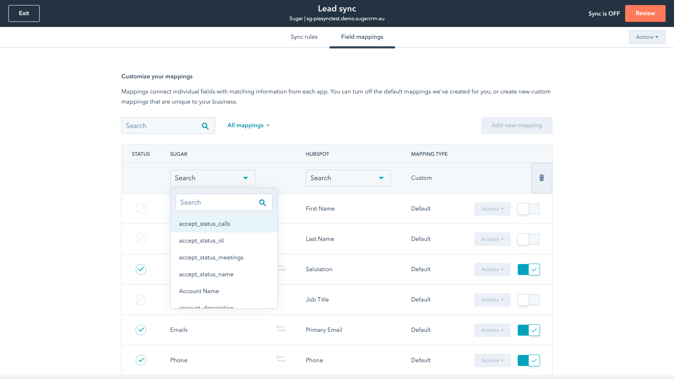Choose Account Name in the Sugar field list
This screenshot has height=379, width=674.
[x=199, y=291]
